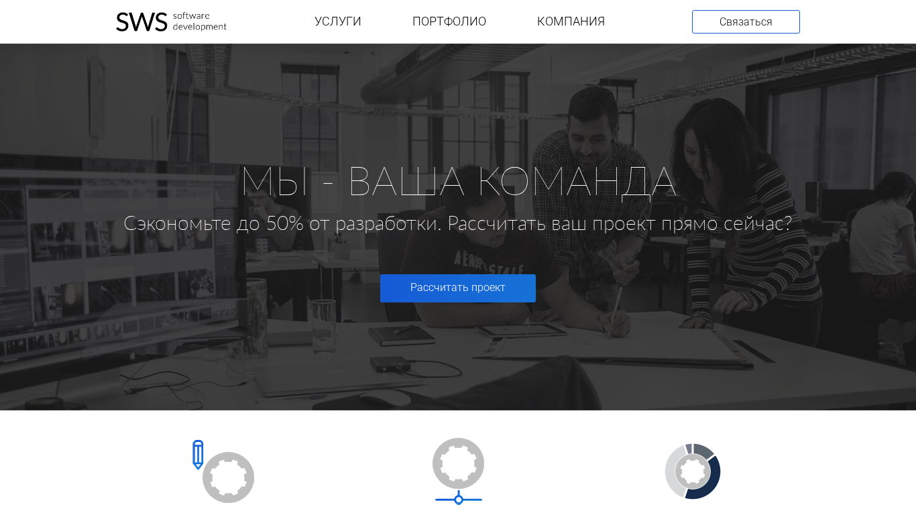Click the blue node connector under the gear

coord(459,499)
